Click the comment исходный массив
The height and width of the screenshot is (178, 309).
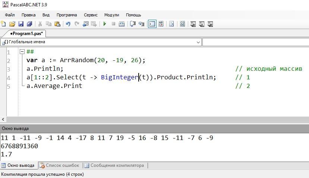click(269, 69)
